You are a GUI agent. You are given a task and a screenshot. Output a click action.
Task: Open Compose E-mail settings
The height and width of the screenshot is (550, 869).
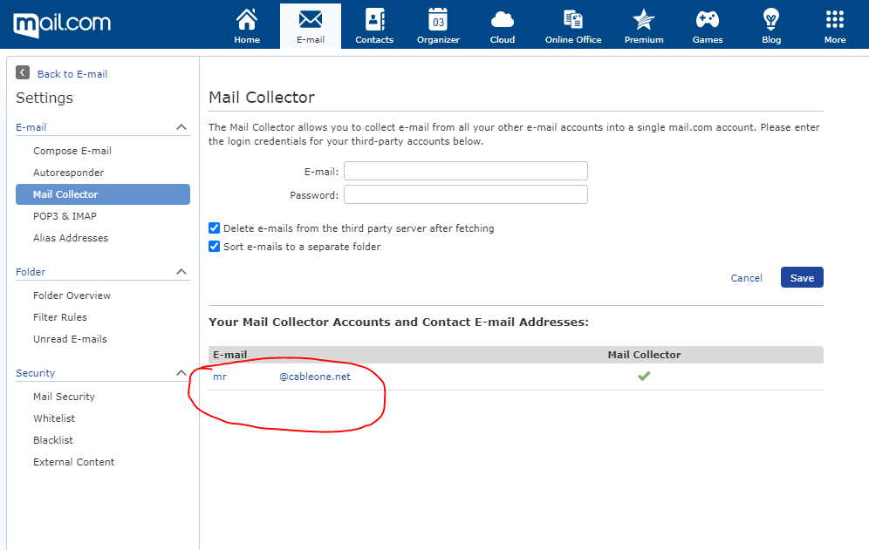pyautogui.click(x=72, y=151)
